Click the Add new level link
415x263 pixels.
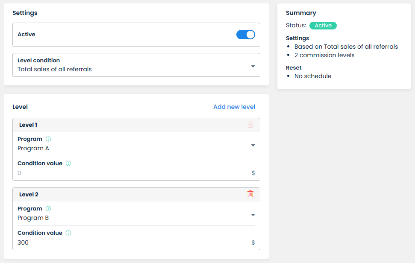coord(234,107)
